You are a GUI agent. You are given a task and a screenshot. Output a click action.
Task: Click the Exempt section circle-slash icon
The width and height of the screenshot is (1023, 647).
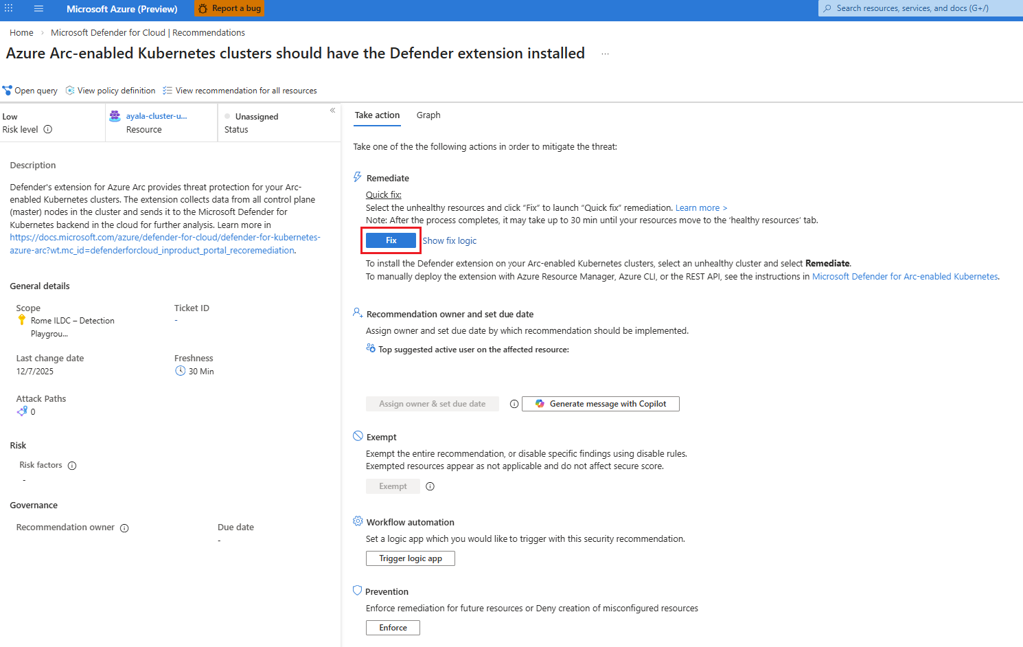pos(358,436)
